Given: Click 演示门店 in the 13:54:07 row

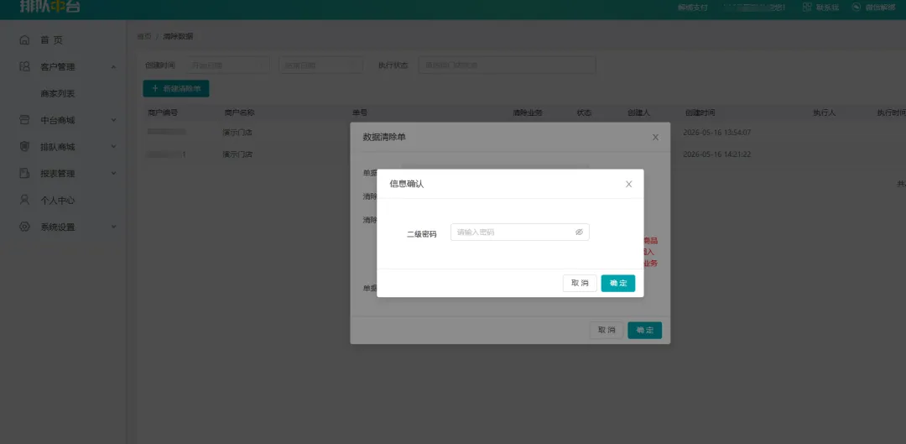Looking at the screenshot, I should point(237,133).
